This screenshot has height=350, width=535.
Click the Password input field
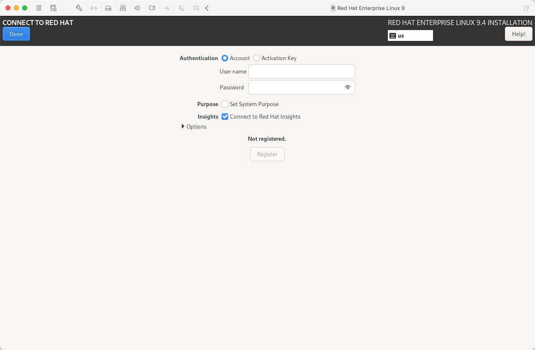click(x=297, y=87)
